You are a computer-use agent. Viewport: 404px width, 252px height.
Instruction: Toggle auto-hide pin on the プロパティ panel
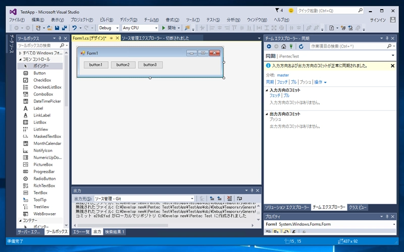[x=387, y=217]
